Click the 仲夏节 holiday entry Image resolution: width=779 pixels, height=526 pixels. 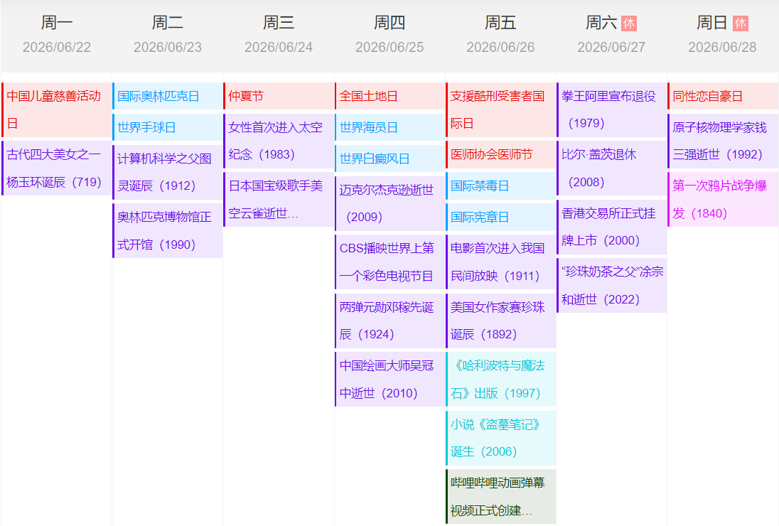[x=279, y=96]
